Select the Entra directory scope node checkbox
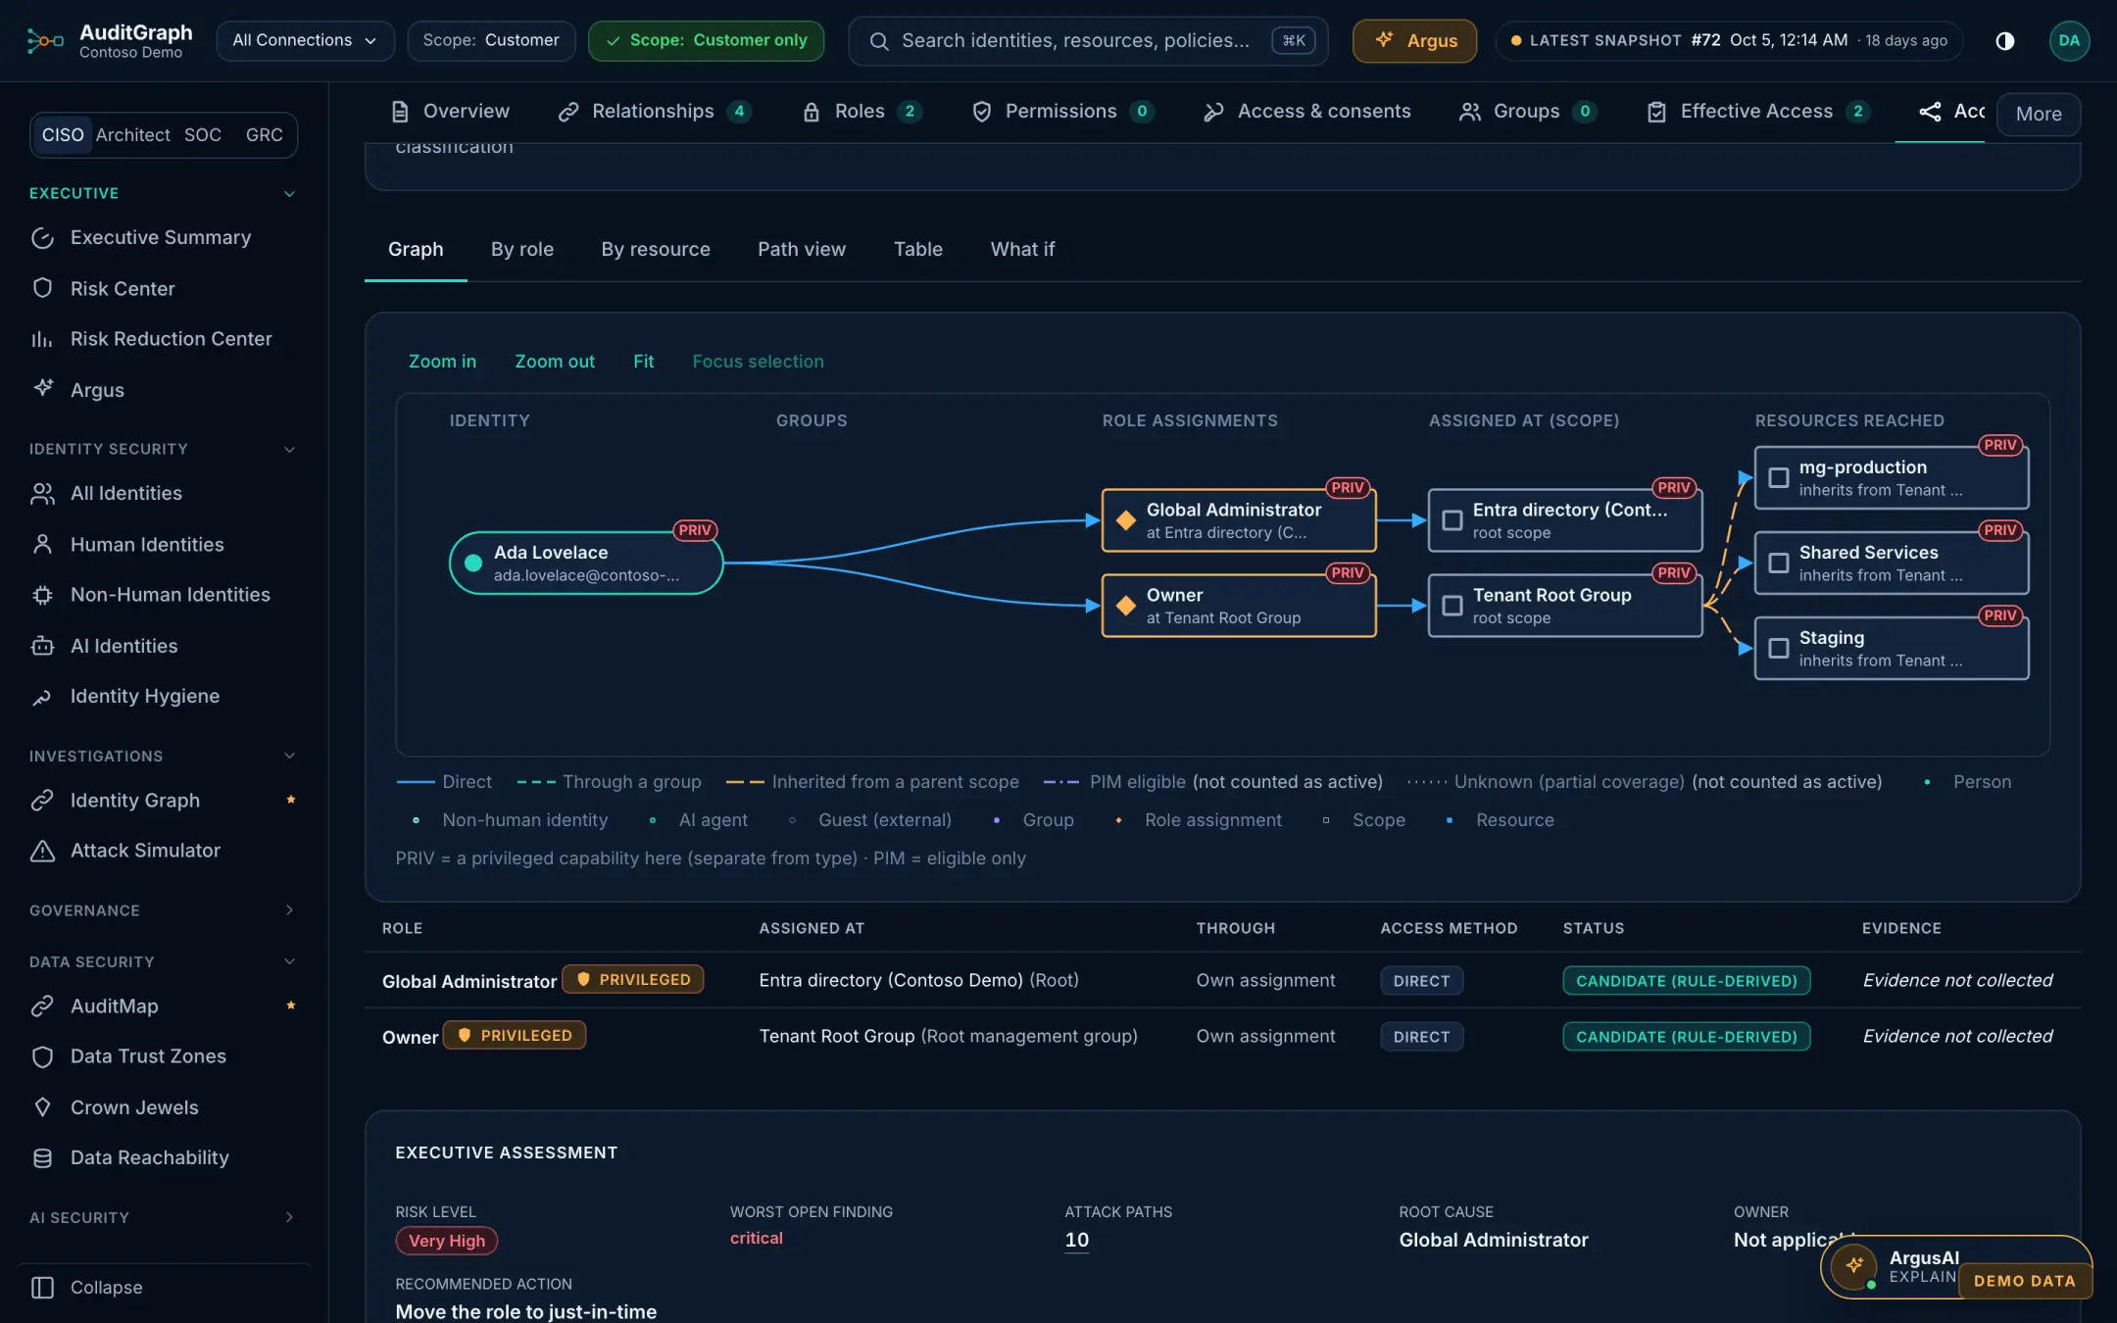The height and width of the screenshot is (1323, 2117). tap(1452, 520)
